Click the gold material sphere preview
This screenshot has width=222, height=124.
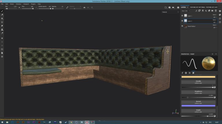click(x=208, y=63)
